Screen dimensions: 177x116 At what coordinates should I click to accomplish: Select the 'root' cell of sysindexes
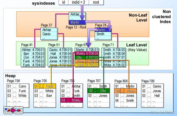96,2
